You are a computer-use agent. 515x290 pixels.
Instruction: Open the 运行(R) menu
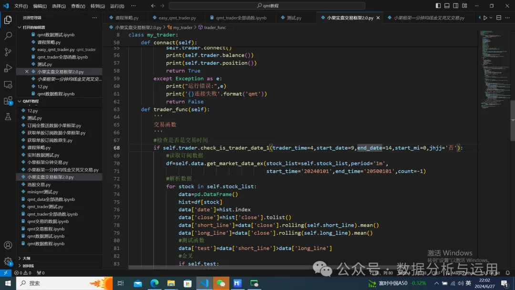(117, 6)
